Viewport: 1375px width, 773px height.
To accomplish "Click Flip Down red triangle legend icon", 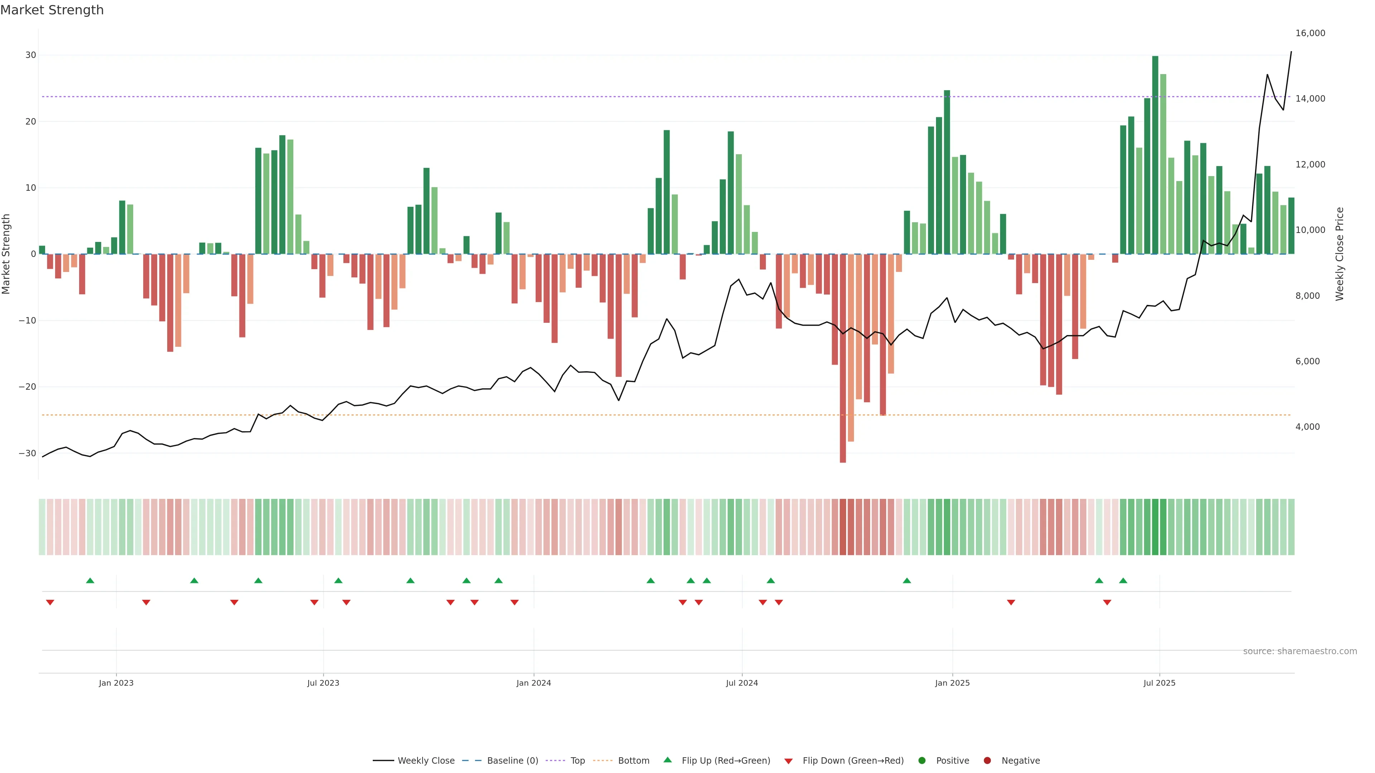I will point(788,761).
